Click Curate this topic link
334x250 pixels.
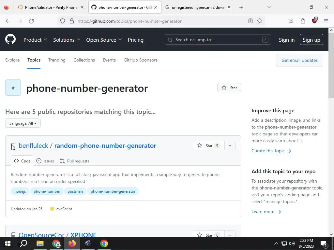point(271,151)
